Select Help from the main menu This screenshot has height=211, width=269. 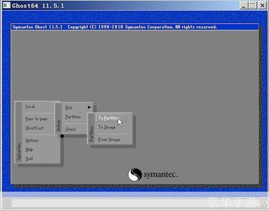(x=29, y=150)
